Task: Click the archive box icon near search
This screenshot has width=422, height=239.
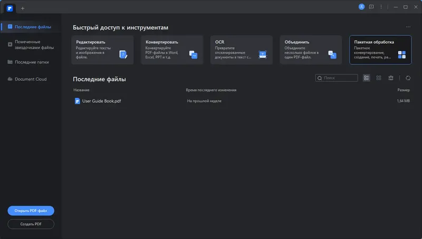Action: click(x=391, y=78)
